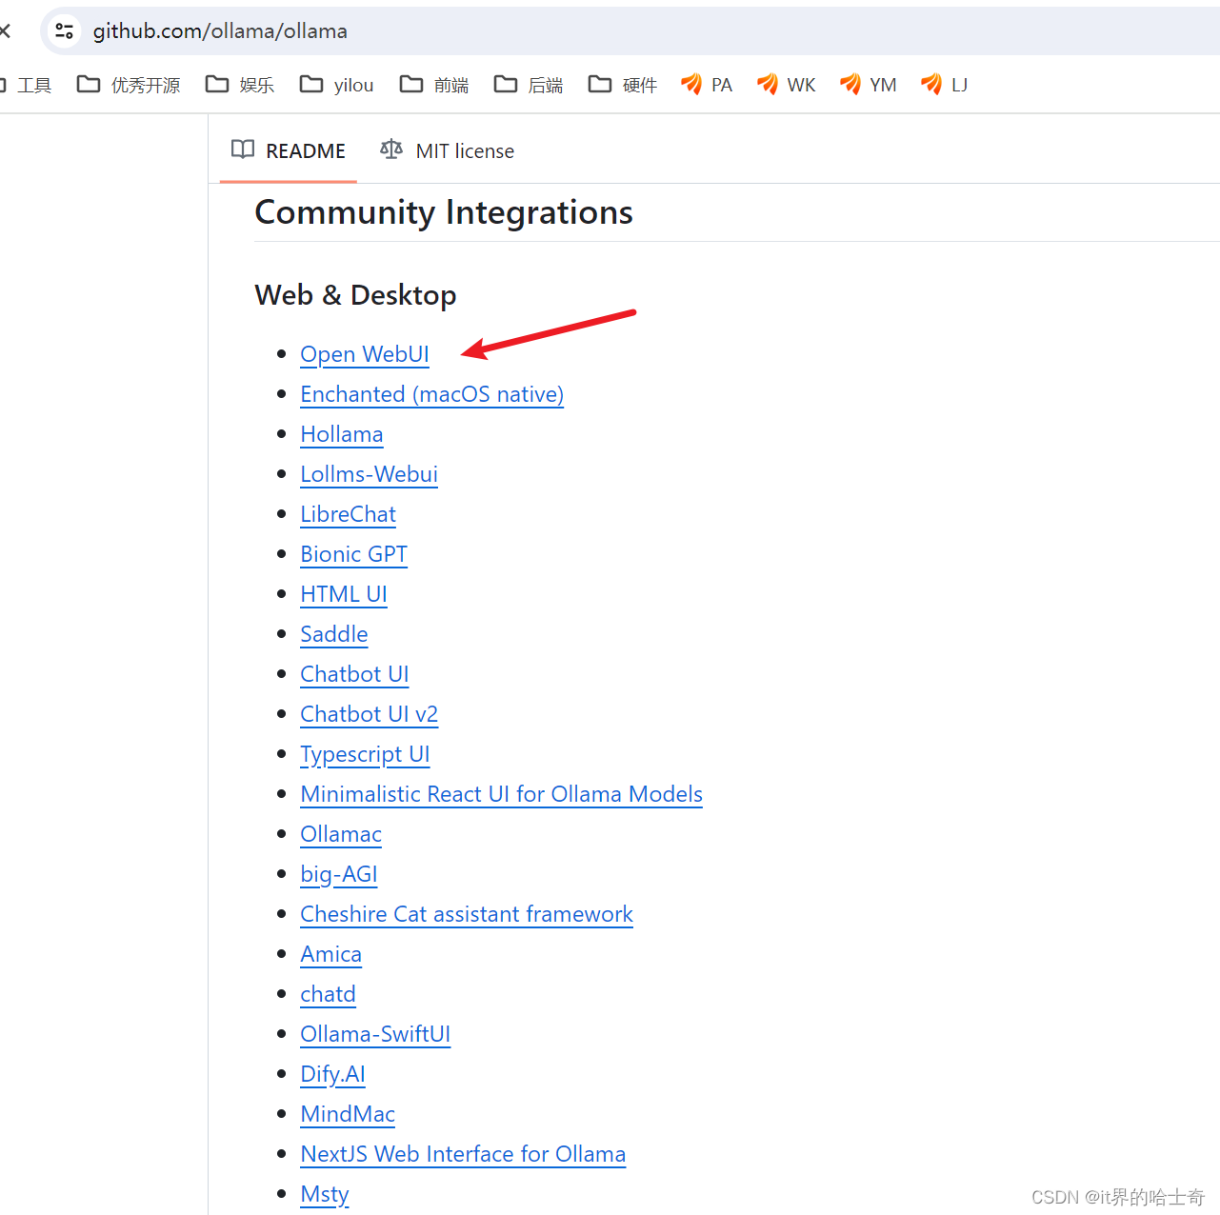The image size is (1220, 1215).
Task: Click the Community Integrations heading
Action: (444, 212)
